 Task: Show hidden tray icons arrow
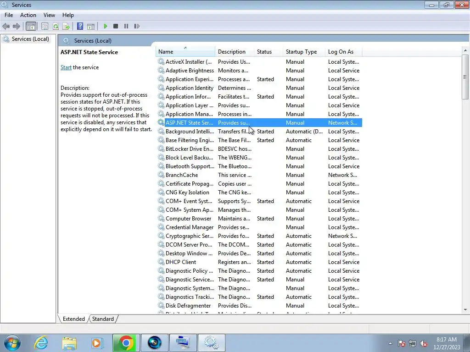tap(390, 343)
